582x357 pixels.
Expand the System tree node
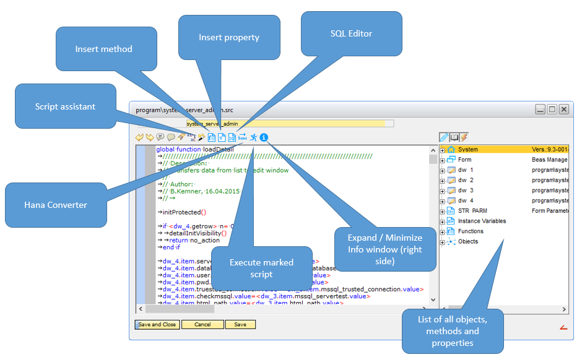click(x=441, y=149)
